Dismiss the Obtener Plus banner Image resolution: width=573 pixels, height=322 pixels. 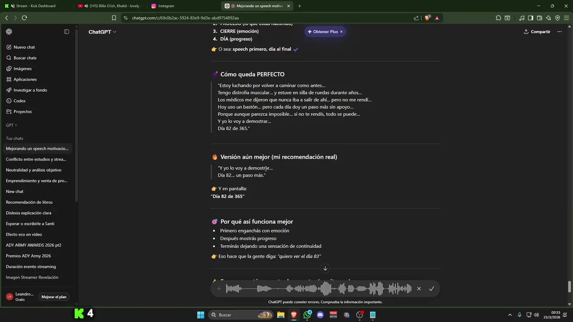[342, 32]
